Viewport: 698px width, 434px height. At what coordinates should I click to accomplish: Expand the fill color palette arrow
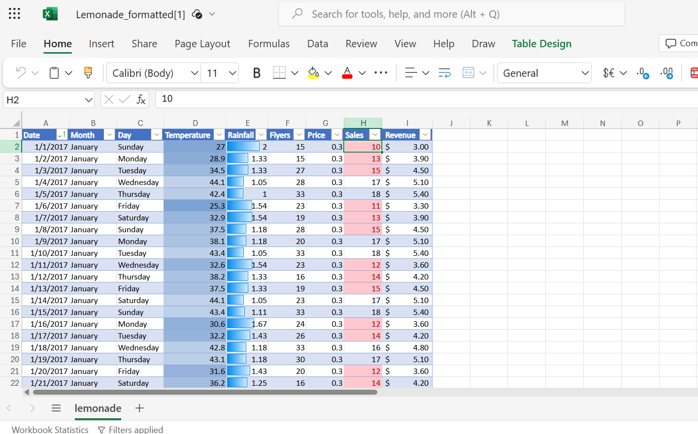tap(328, 73)
